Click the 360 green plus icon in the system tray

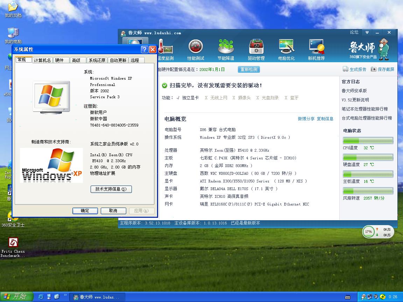pyautogui.click(x=383, y=297)
